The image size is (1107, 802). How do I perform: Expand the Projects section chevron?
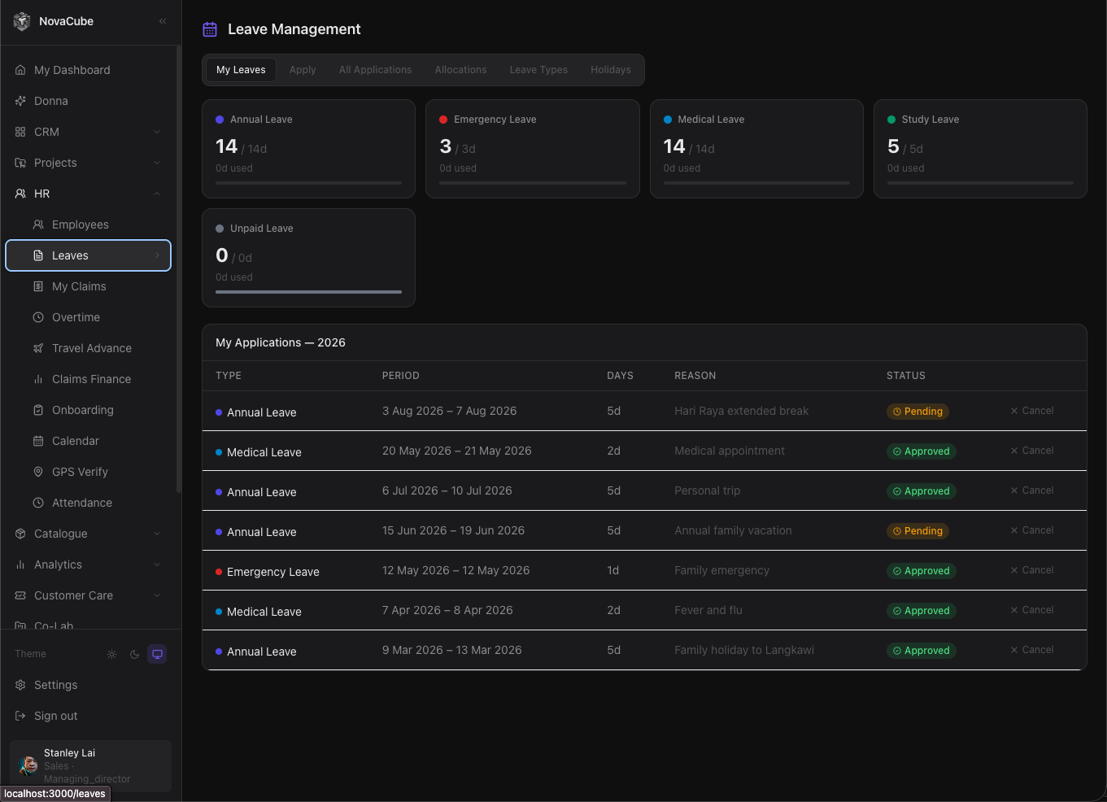[157, 163]
